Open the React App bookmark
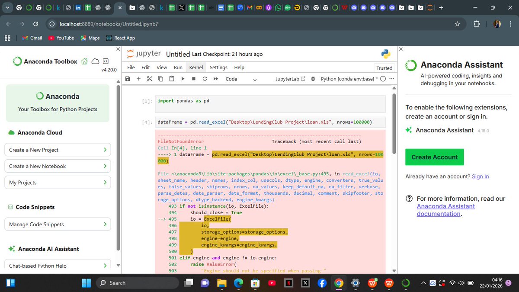The height and width of the screenshot is (292, 519). pyautogui.click(x=120, y=38)
